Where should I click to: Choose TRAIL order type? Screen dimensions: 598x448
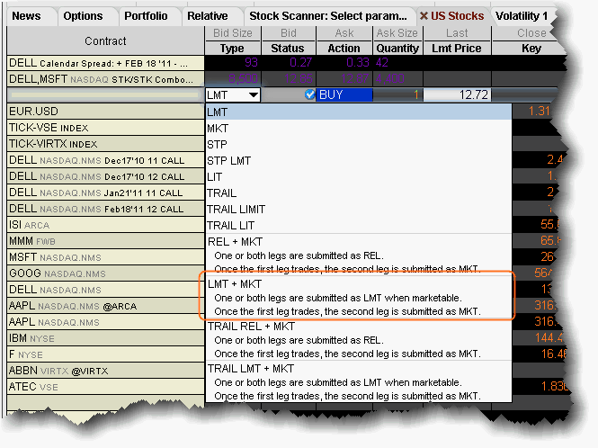pos(359,193)
